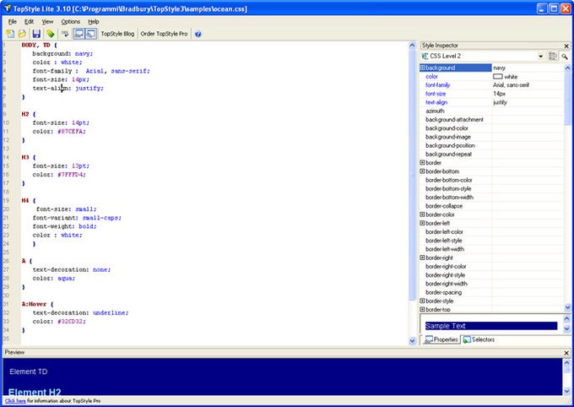Toggle the Preview panel toolbar button
This screenshot has width=574, height=407.
pyautogui.click(x=79, y=34)
